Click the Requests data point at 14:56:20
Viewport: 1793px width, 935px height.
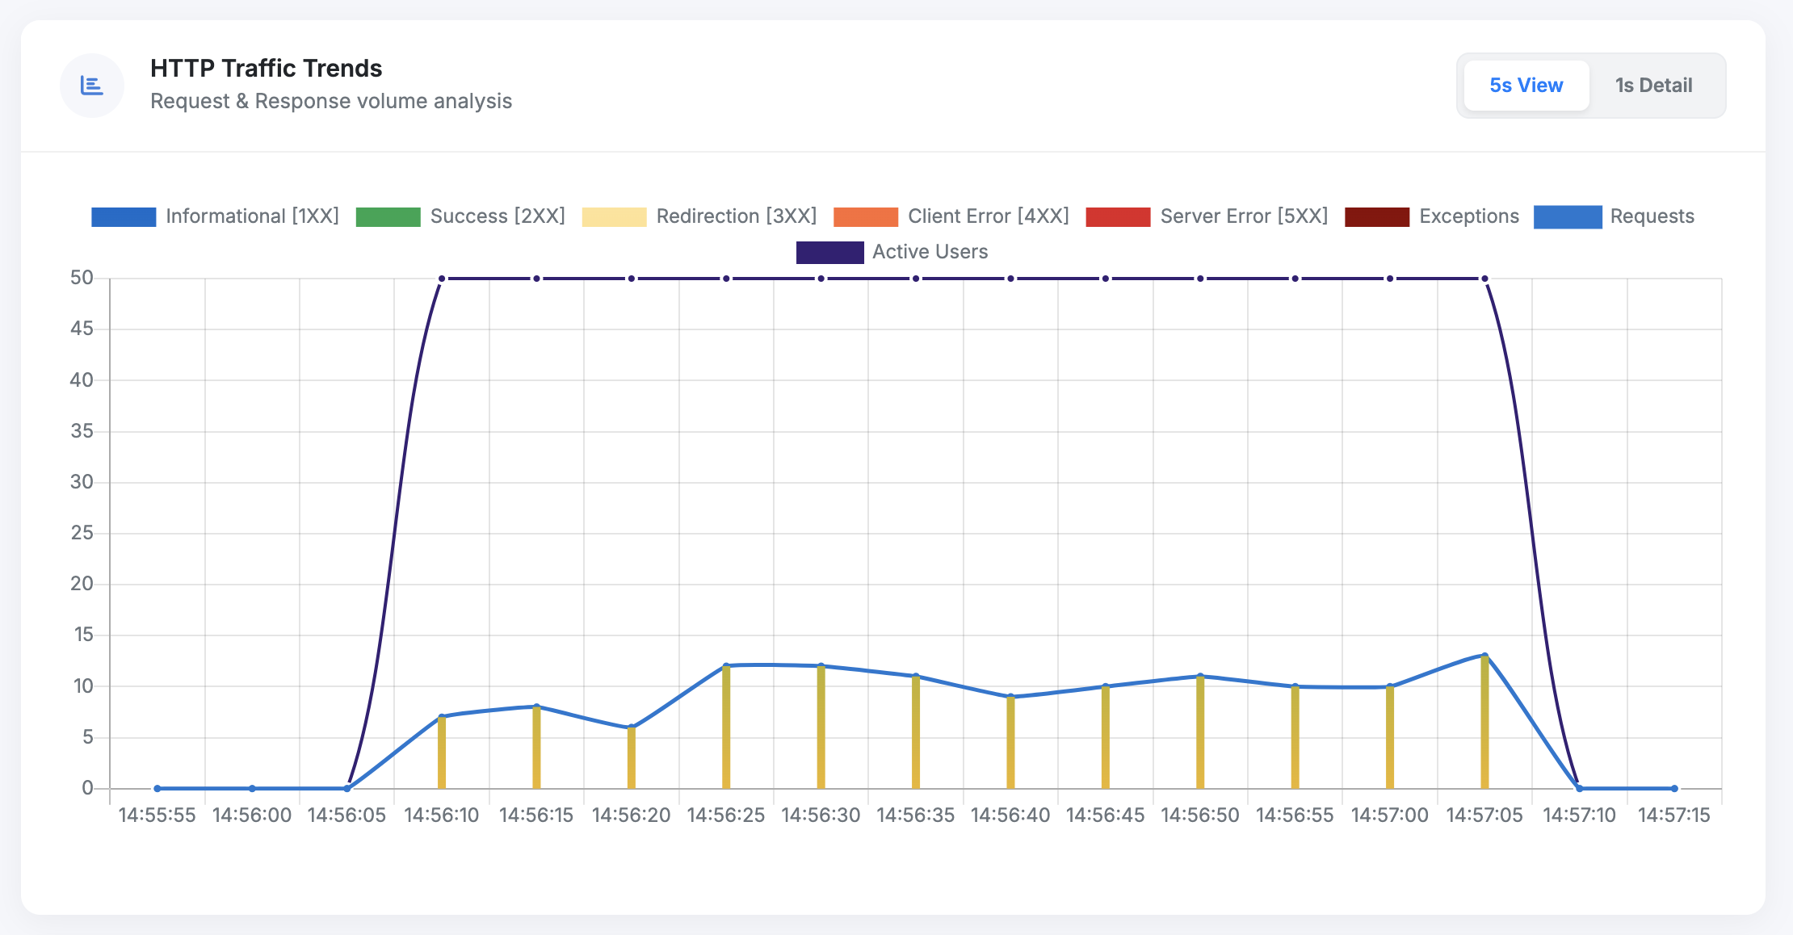pos(632,727)
